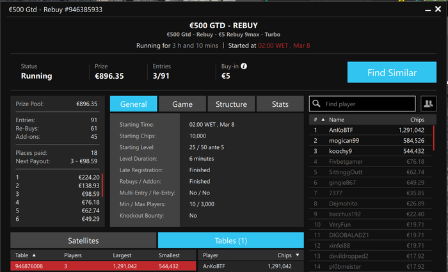Image resolution: width=448 pixels, height=272 pixels.
Task: Open the Structure tab
Action: [x=231, y=104]
